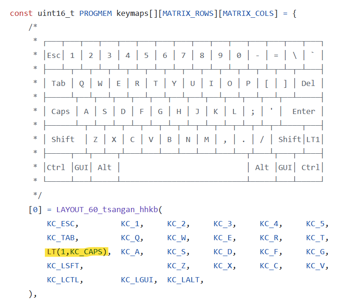Click the KC_TAB keycode
The image size is (347, 300).
click(61, 238)
